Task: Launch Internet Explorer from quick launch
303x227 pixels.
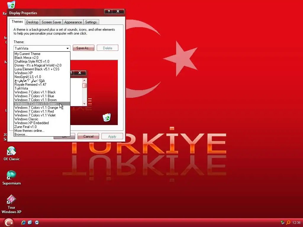Action: coord(23,223)
